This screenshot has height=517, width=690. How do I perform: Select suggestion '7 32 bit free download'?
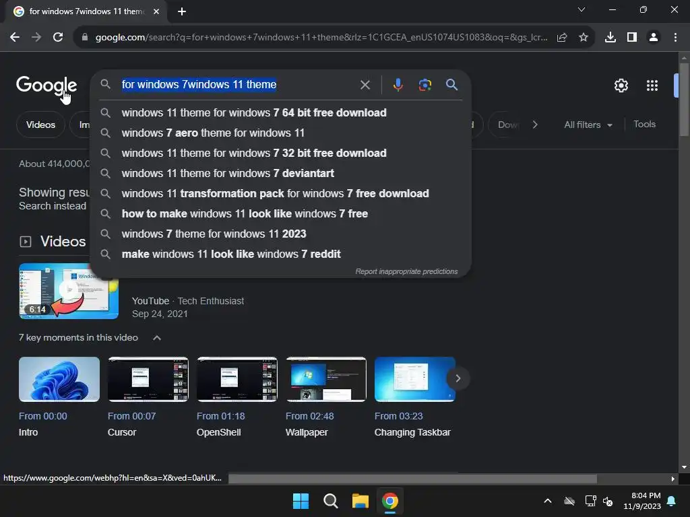pyautogui.click(x=281, y=153)
